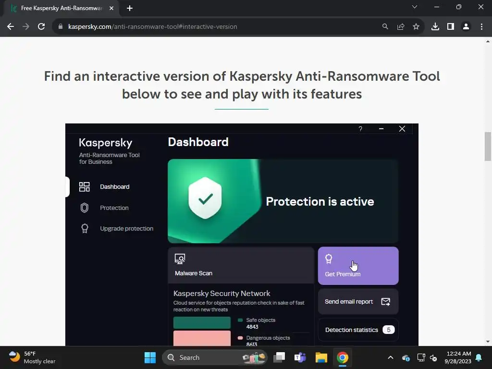This screenshot has height=369, width=492.
Task: Click the pink Dangerous objects bar
Action: pyautogui.click(x=202, y=338)
